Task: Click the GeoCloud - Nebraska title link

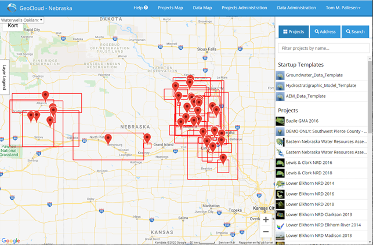Action: (46, 8)
